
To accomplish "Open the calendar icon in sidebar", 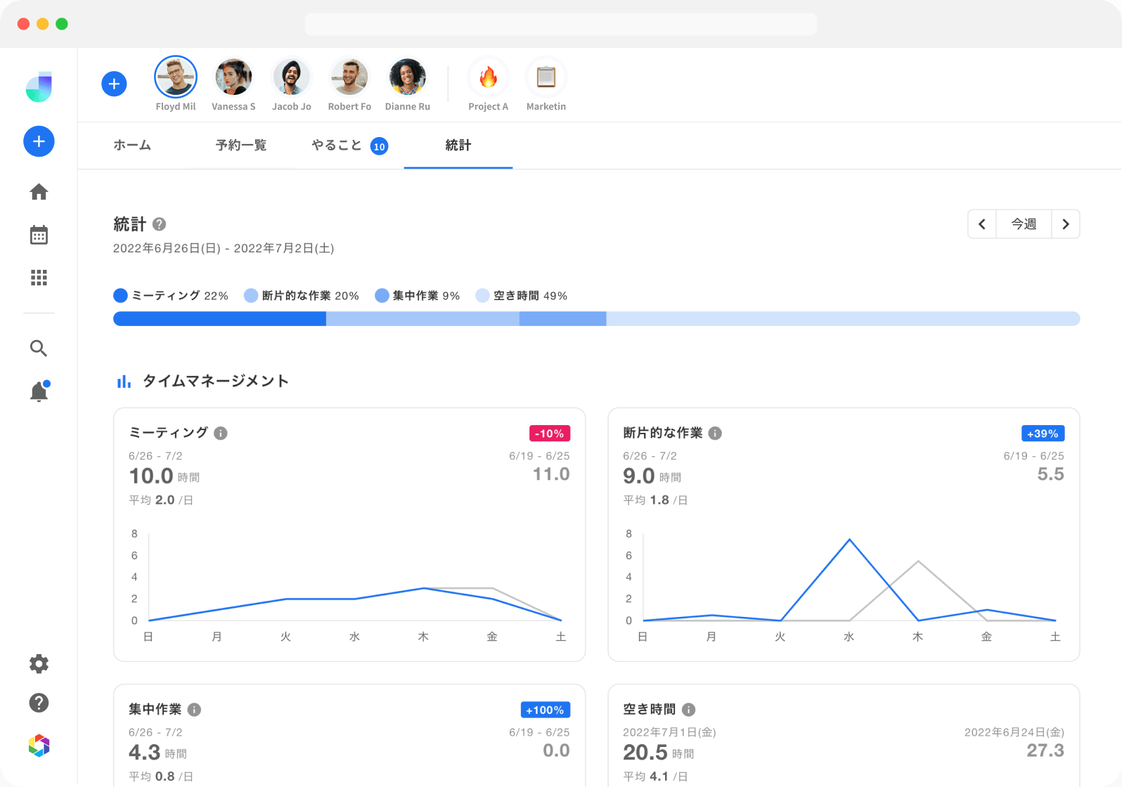I will (x=39, y=235).
